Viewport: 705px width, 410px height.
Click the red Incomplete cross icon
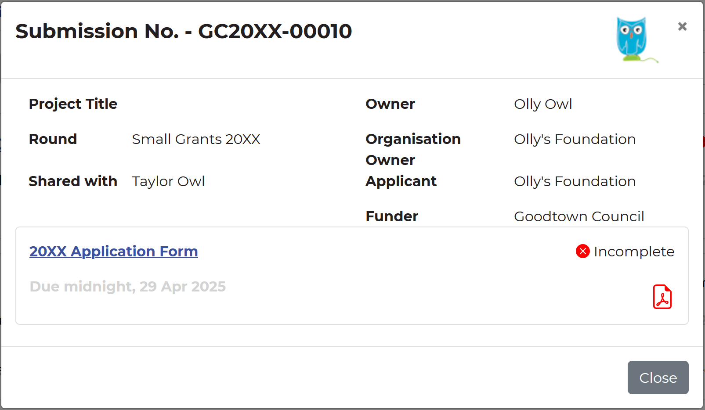click(582, 251)
